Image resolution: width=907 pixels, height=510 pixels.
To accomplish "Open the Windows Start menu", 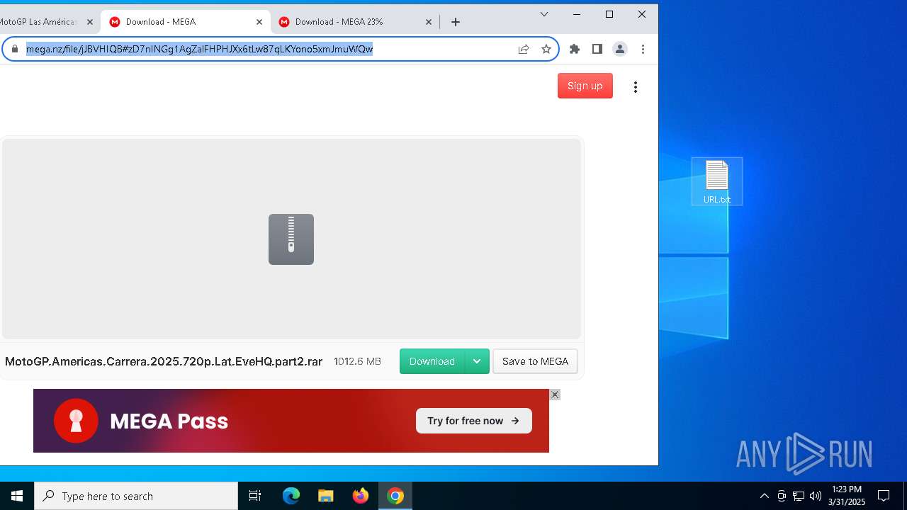I will point(17,496).
